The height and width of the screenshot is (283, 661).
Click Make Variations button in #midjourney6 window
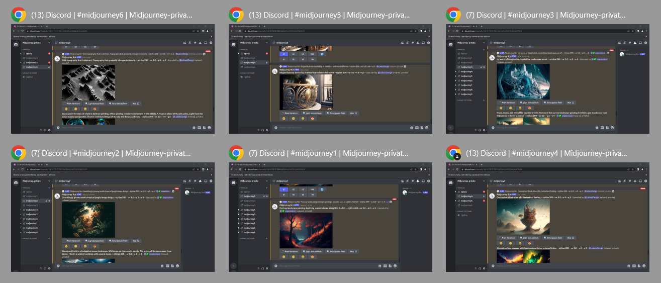click(x=71, y=104)
